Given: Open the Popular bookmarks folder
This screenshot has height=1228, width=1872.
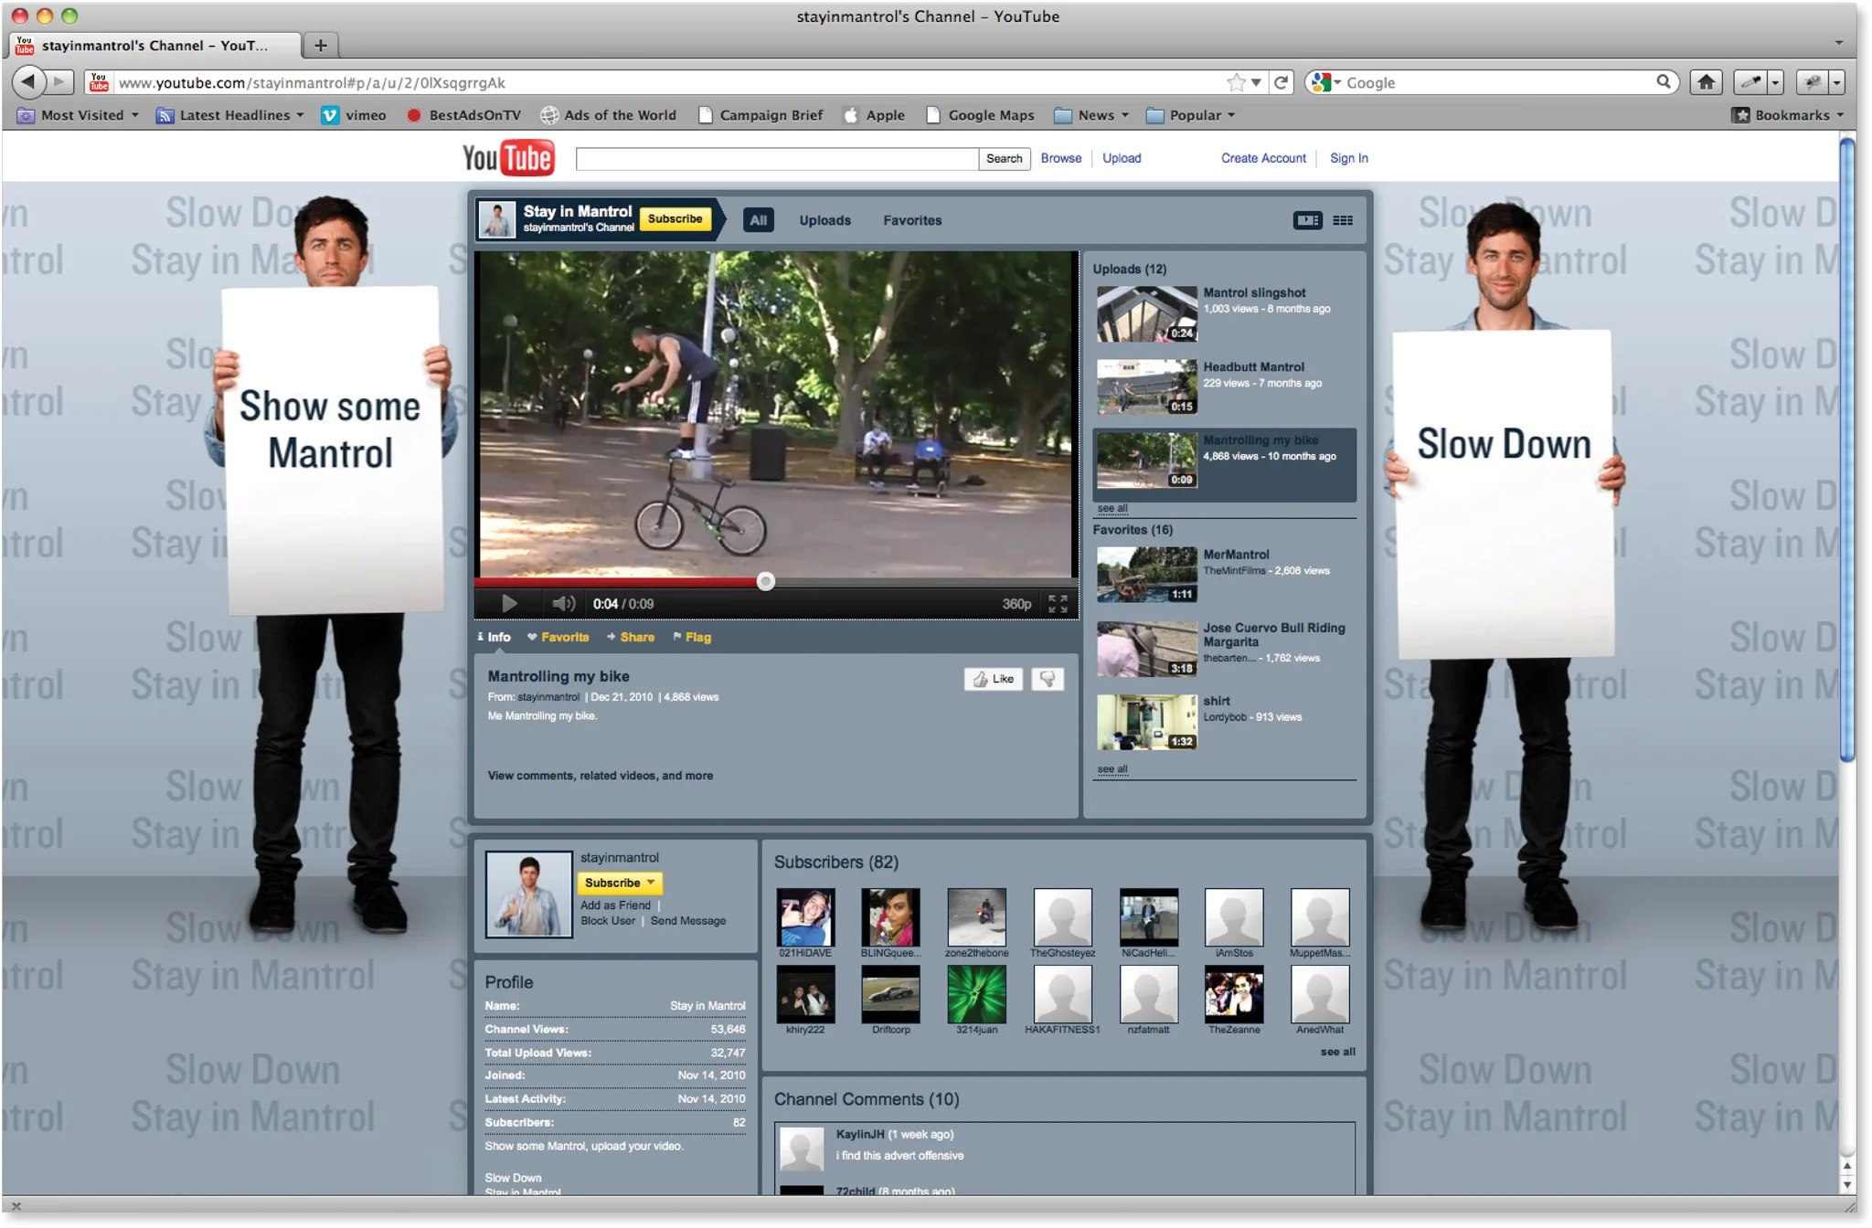Looking at the screenshot, I should (1191, 115).
